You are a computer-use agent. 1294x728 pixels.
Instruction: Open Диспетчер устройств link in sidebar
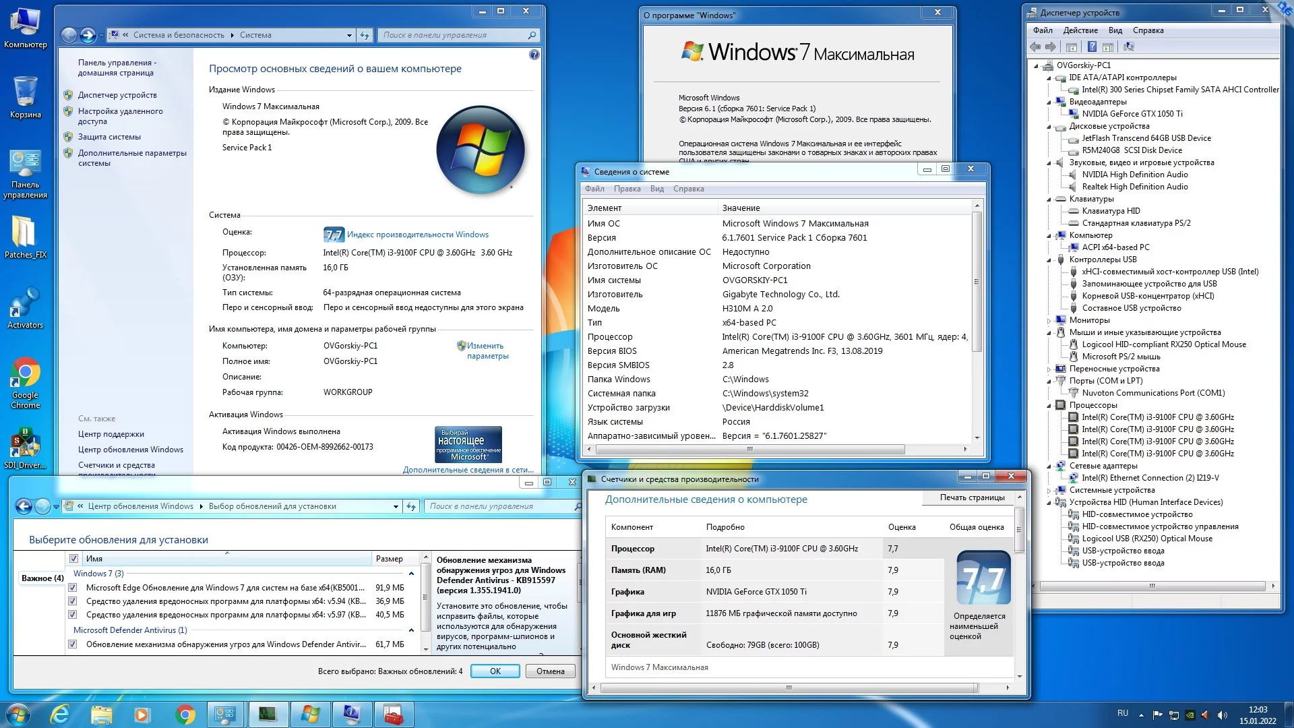[117, 95]
